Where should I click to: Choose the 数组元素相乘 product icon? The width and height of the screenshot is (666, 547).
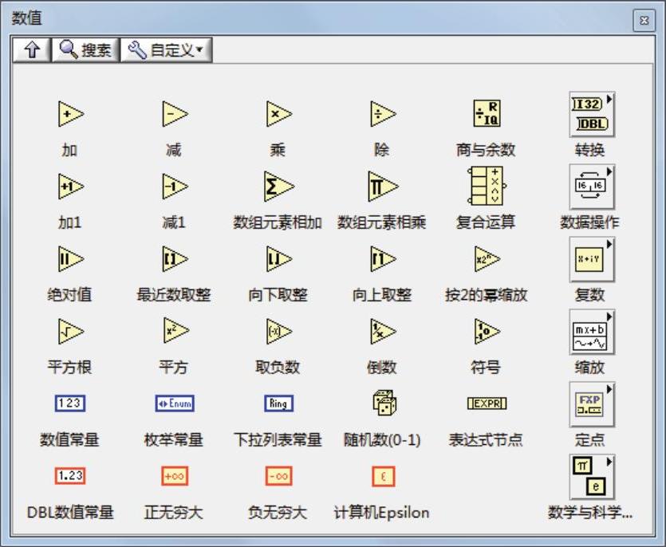[383, 187]
